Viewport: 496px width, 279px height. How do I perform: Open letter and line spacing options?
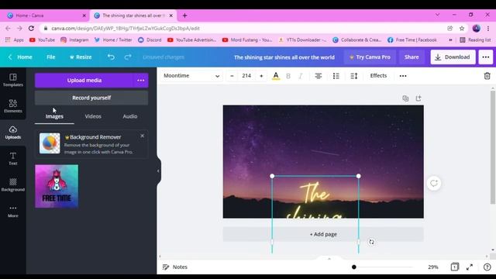(x=354, y=76)
